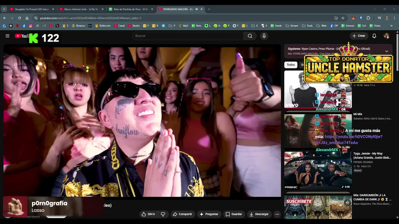Open the browser extensions puzzle menu
Screen dimensions: 399x224
[x=368, y=18]
